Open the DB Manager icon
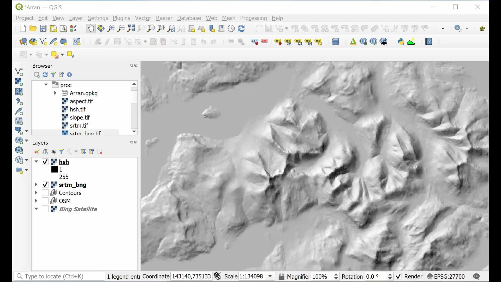The width and height of the screenshot is (501, 282). pyautogui.click(x=336, y=42)
